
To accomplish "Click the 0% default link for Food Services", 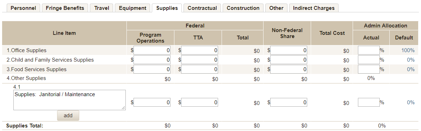I will click(x=410, y=69).
